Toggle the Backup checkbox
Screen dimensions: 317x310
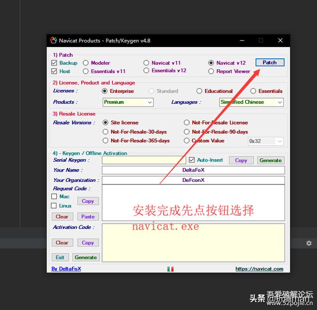[x=54, y=63]
